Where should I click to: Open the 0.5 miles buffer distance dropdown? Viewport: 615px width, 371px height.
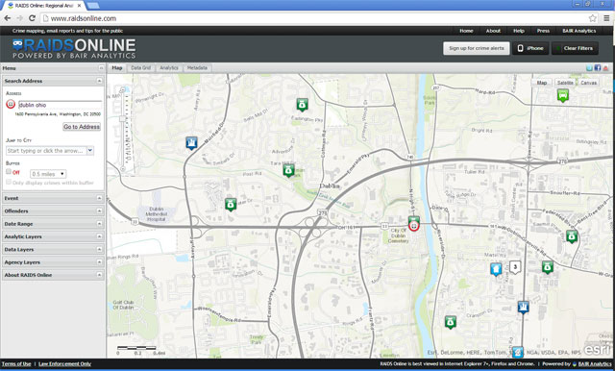pos(48,174)
